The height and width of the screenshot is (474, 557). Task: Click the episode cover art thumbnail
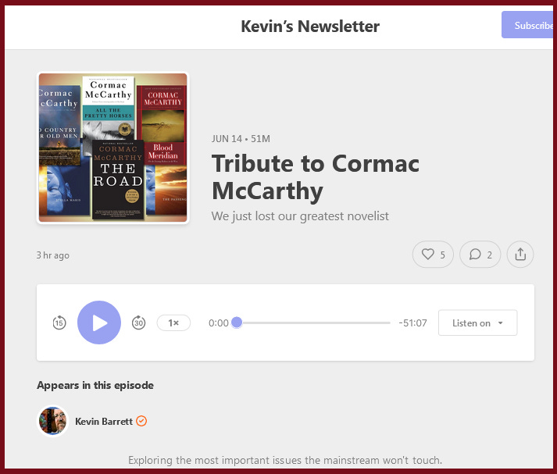point(113,148)
